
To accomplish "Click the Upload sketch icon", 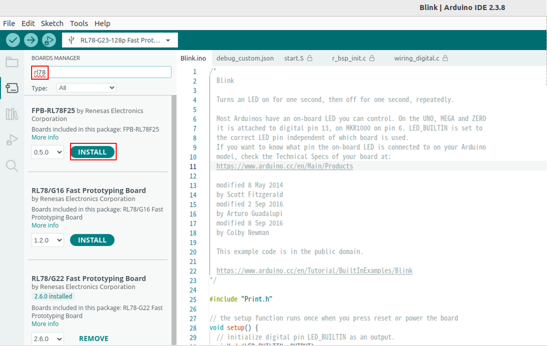I will click(x=31, y=40).
